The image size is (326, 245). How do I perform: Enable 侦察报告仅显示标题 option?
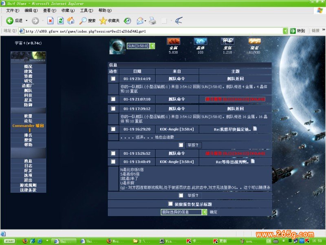tap(170, 204)
